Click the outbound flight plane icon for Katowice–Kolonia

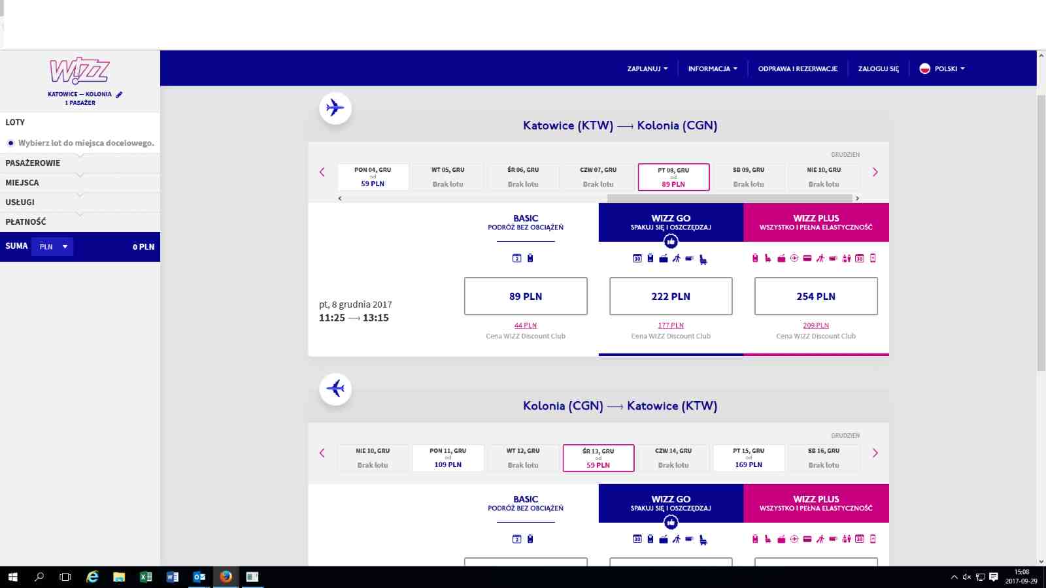(x=335, y=108)
